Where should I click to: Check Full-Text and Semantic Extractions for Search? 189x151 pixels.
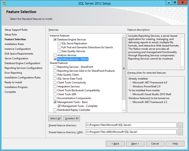[x=59, y=47]
